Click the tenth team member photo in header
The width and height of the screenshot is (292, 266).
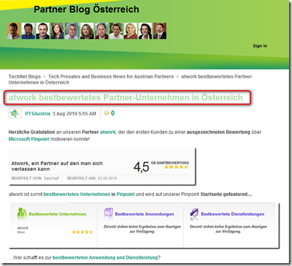tap(145, 31)
